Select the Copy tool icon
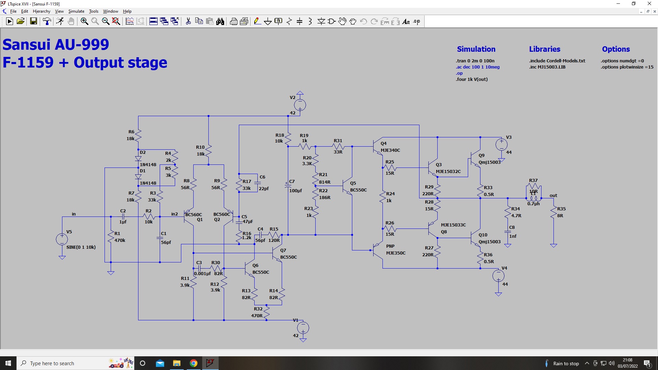Screen dimensions: 658x370 (x=199, y=22)
